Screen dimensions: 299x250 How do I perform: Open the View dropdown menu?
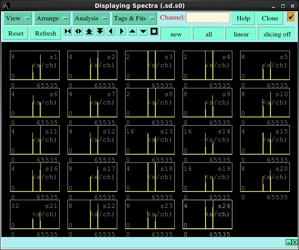coord(18,18)
